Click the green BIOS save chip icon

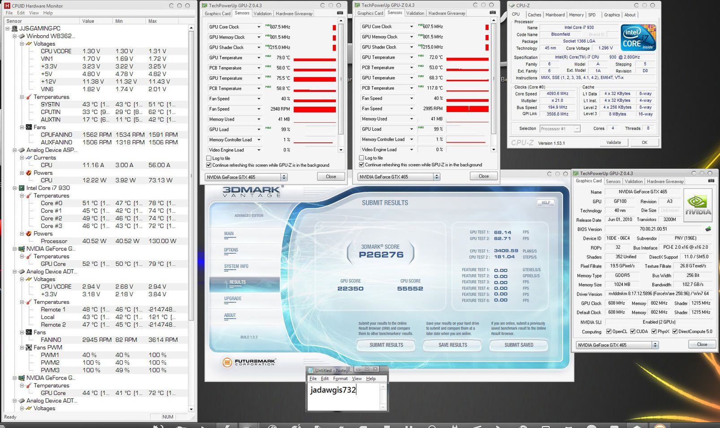tap(708, 229)
